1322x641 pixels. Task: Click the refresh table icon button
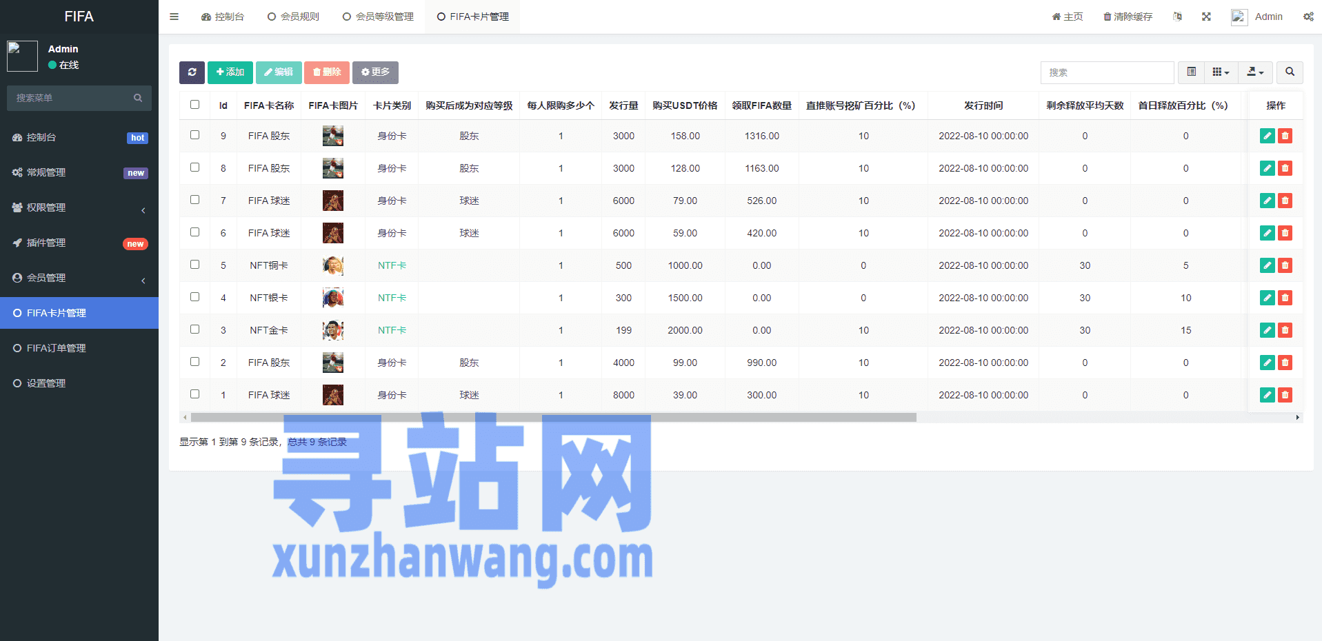pyautogui.click(x=192, y=72)
